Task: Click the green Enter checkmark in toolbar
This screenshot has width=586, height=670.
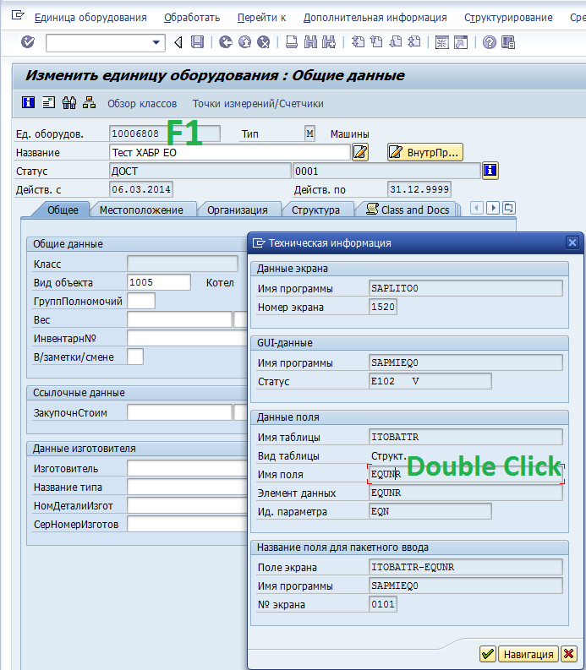Action: point(28,42)
